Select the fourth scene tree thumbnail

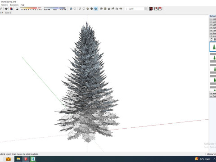coord(213,80)
